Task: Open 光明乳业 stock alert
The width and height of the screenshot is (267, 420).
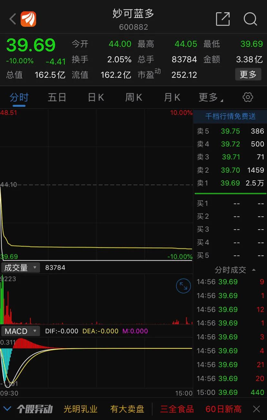Action: pyautogui.click(x=81, y=409)
